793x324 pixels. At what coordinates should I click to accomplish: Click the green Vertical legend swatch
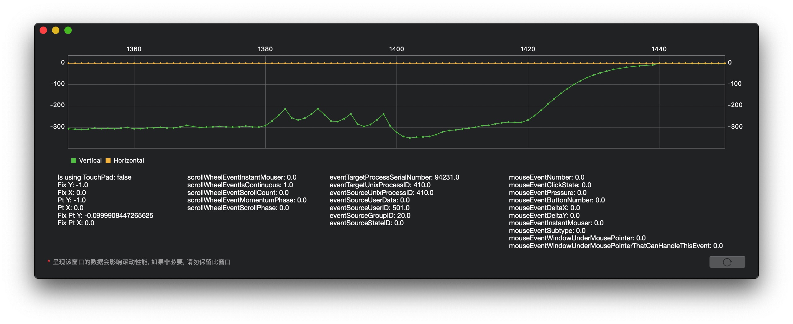click(x=74, y=160)
